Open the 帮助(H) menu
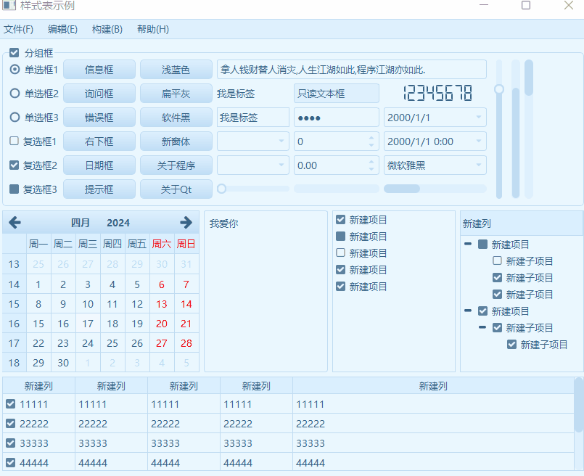 click(152, 29)
